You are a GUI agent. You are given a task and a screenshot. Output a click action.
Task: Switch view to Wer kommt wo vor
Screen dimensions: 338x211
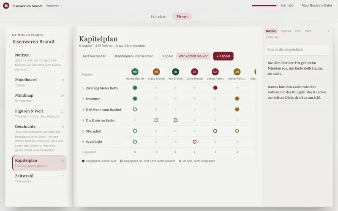tap(193, 56)
